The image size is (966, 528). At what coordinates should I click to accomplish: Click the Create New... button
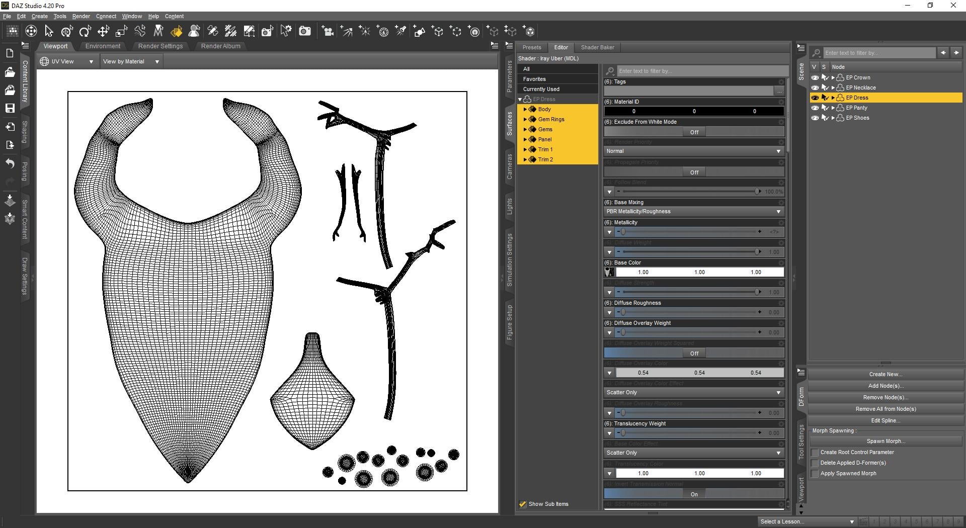(886, 374)
